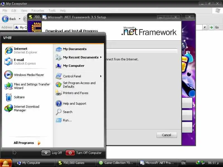Switch to My Computer taskbar button

pos(34,163)
